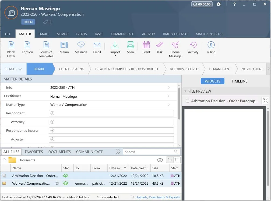This screenshot has width=271, height=201.
Task: Create a Blank Letter
Action: point(11,49)
